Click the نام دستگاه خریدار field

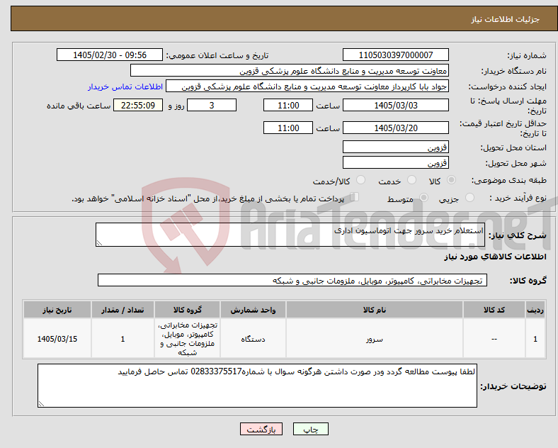pyautogui.click(x=290, y=70)
